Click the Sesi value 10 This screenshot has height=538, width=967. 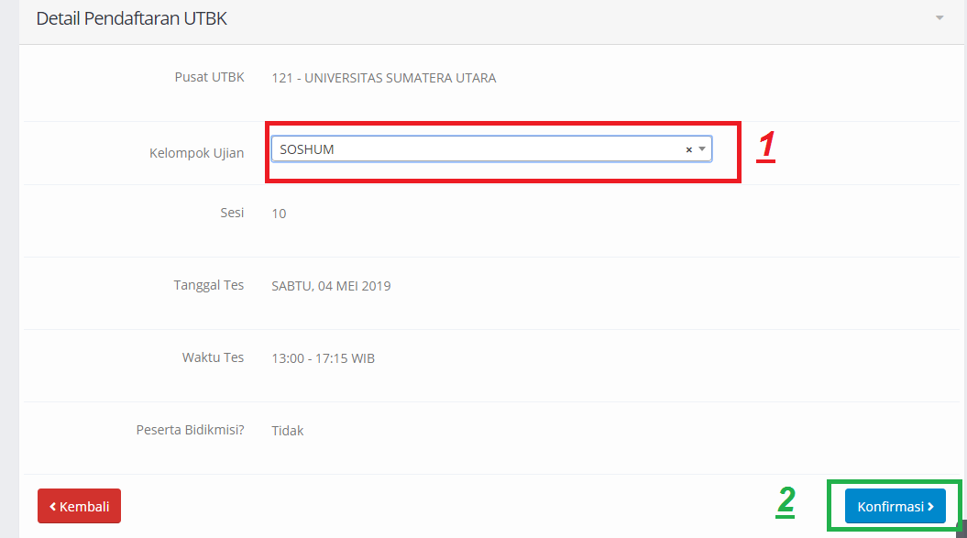[x=279, y=214]
